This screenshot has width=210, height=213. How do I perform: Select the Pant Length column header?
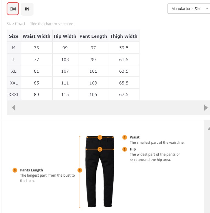tap(93, 36)
